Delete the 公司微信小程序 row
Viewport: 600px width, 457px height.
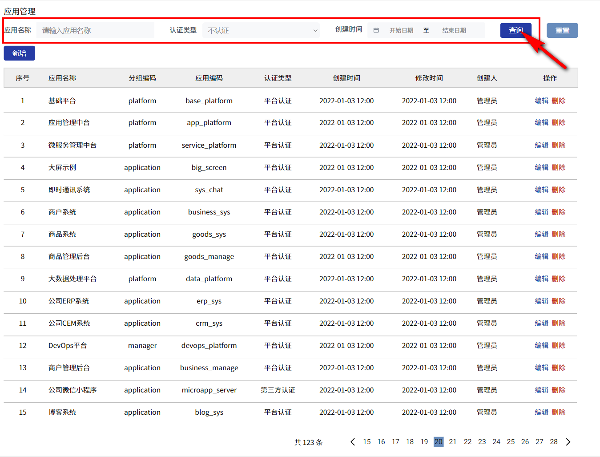coord(558,390)
